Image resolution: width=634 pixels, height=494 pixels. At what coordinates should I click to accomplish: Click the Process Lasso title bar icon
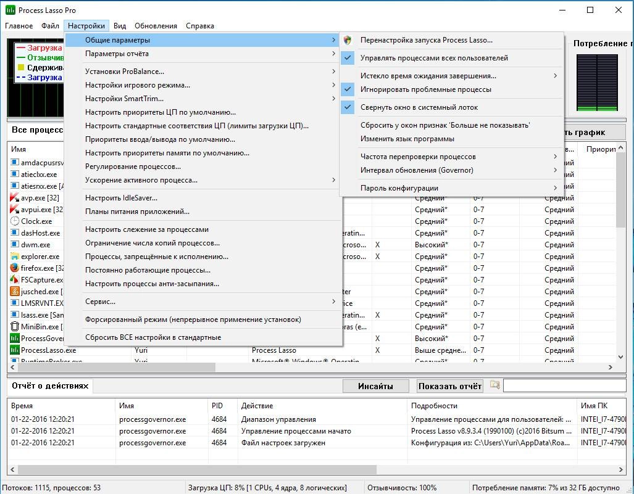click(10, 10)
